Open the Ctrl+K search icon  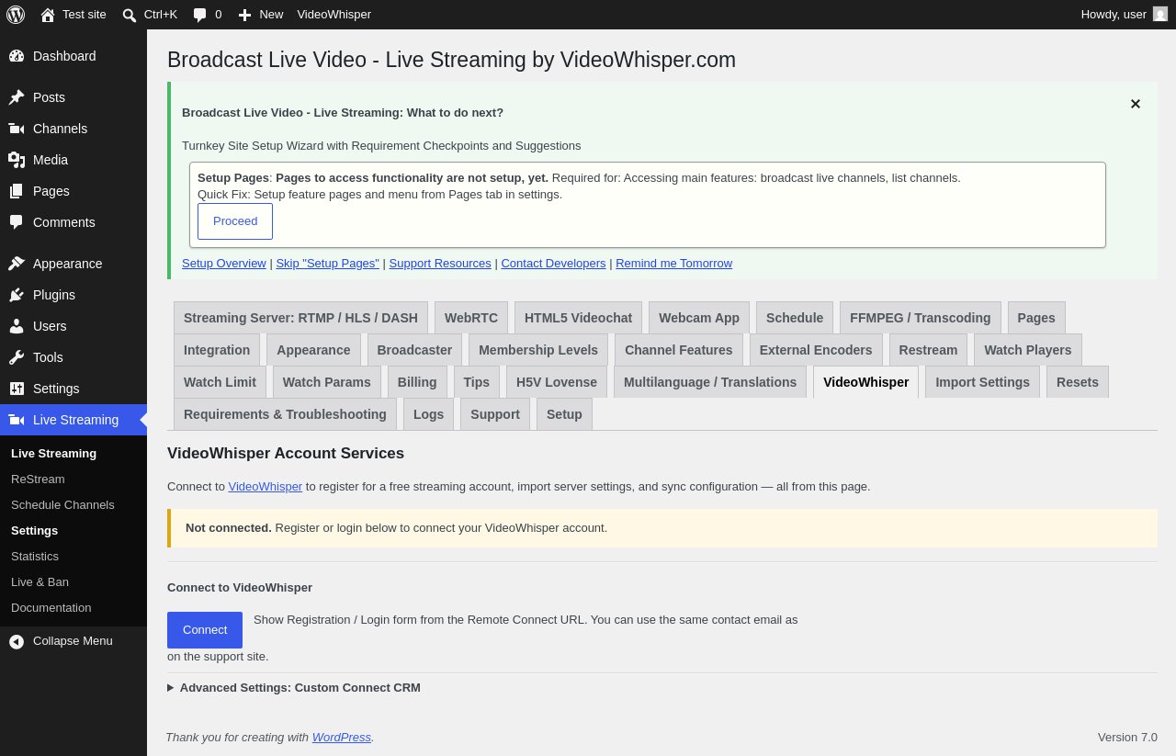click(130, 15)
